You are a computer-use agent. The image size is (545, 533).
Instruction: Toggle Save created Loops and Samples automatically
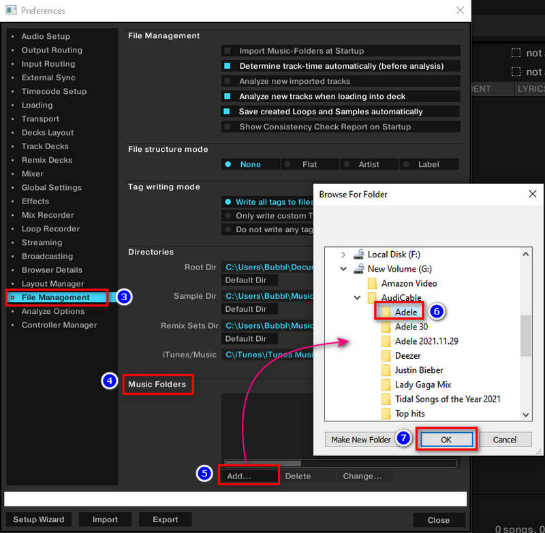(227, 112)
